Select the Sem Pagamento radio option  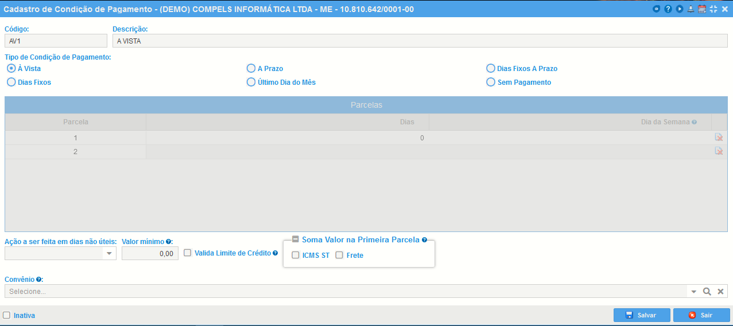coord(491,82)
